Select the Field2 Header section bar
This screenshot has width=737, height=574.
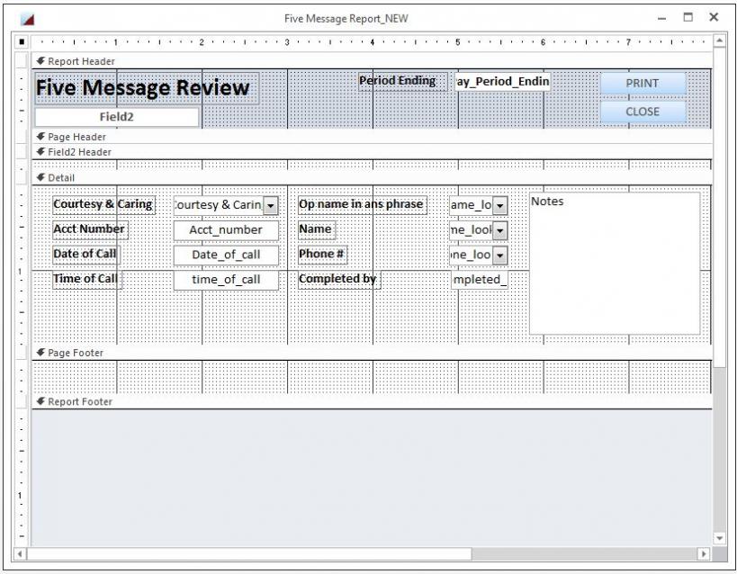(372, 152)
